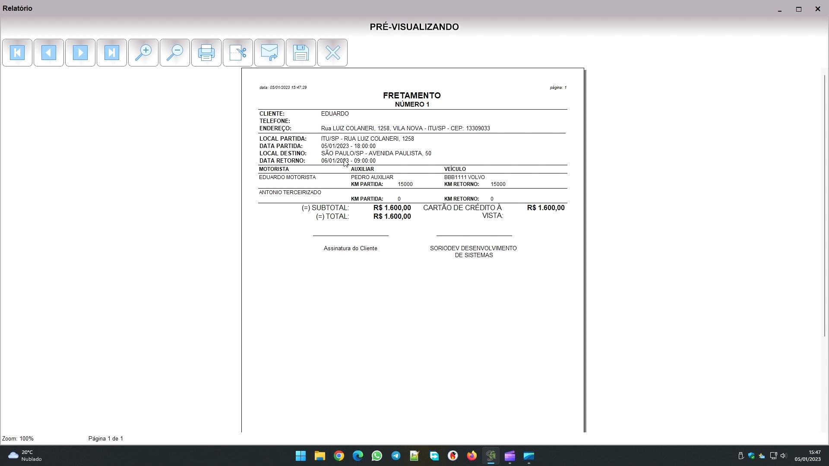Click vehicle BBB1111 VOLVO
829x466 pixels.
click(x=465, y=177)
